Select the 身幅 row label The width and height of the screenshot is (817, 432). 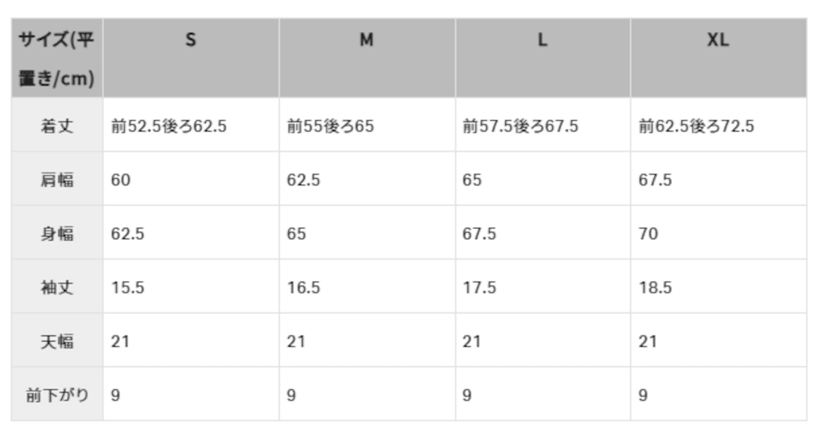(x=57, y=232)
